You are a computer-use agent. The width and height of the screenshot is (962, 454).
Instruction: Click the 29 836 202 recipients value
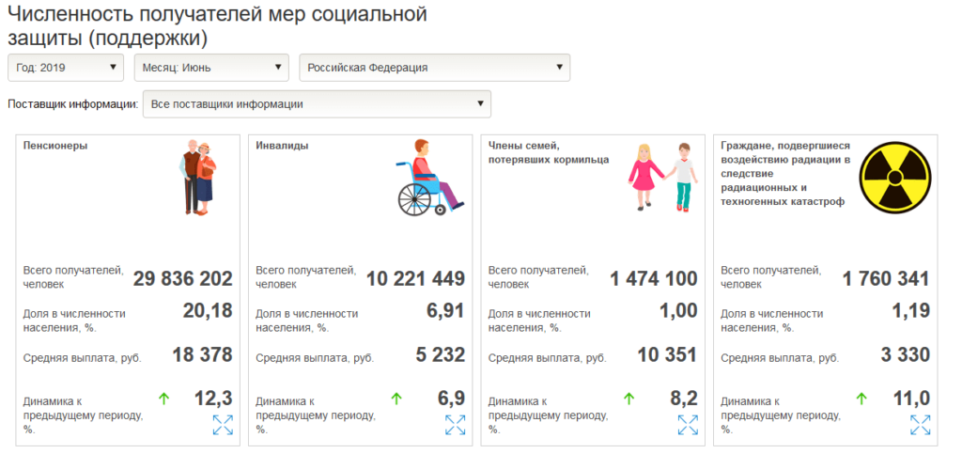point(182,279)
